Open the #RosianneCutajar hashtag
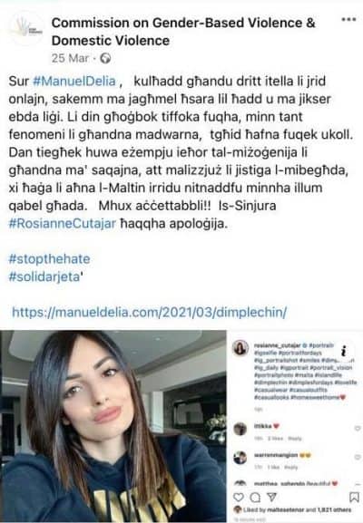 point(62,223)
